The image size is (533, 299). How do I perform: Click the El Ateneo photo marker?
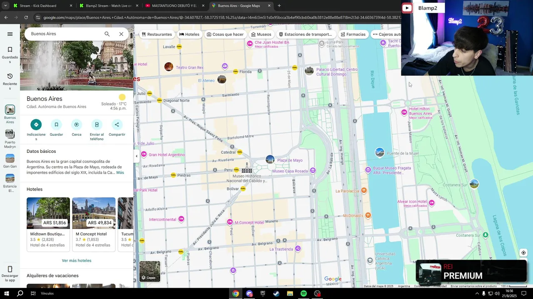tap(222, 79)
